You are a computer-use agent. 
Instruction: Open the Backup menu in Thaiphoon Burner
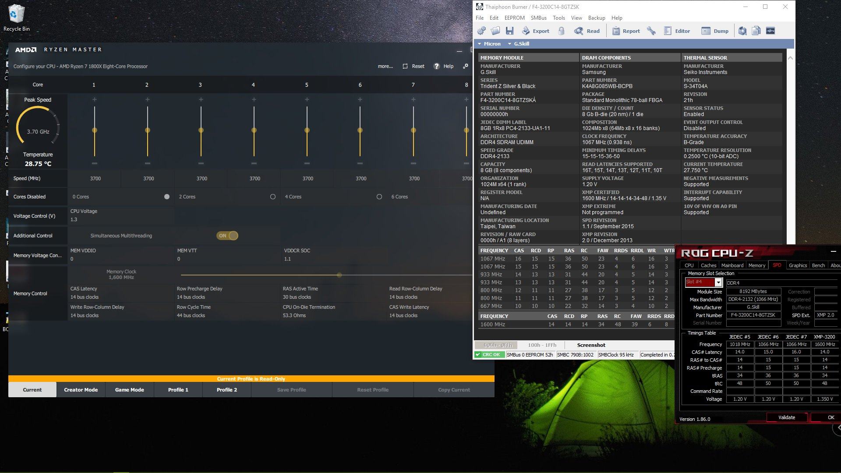[596, 18]
